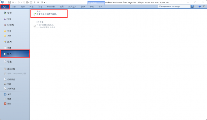Click the Redo arrow in quick access toolbar
Image resolution: width=207 pixels, height=120 pixels.
click(19, 2)
